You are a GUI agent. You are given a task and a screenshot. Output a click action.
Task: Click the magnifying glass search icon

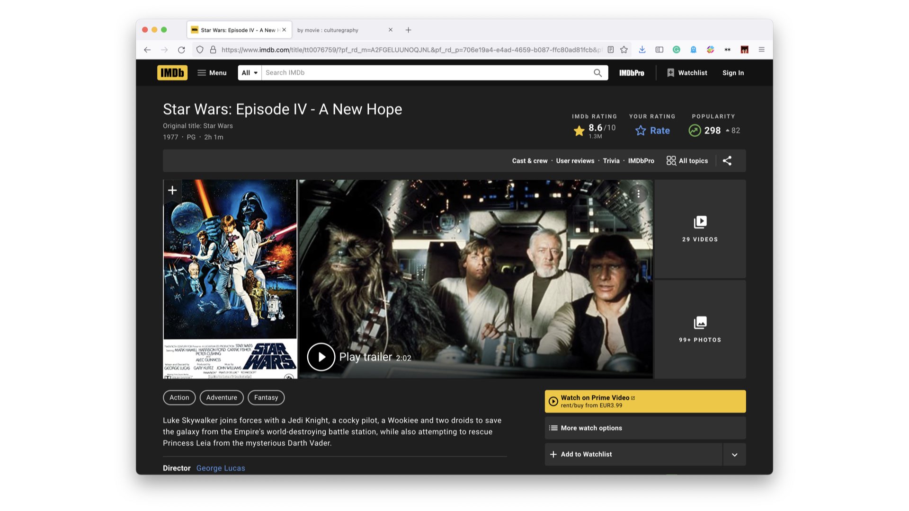coord(598,72)
